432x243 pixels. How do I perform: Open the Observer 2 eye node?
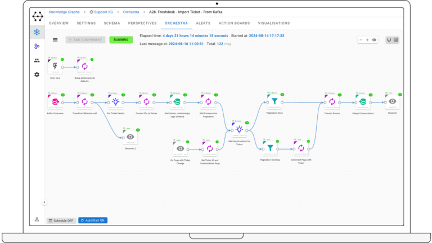point(129,137)
